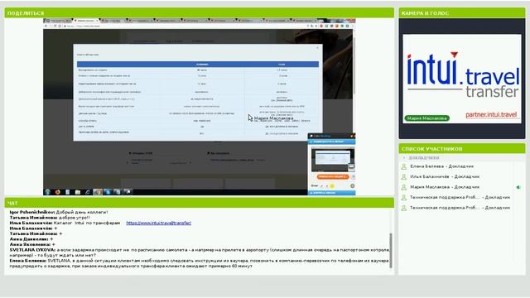This screenshot has height=298, width=530.
Task: Click SVETLANA LYKOVA's question in chat
Action: click(200, 252)
